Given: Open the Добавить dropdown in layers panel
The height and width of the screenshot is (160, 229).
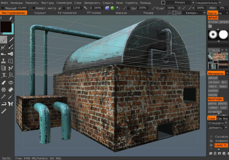Looking at the screenshot, I should click(218, 128).
